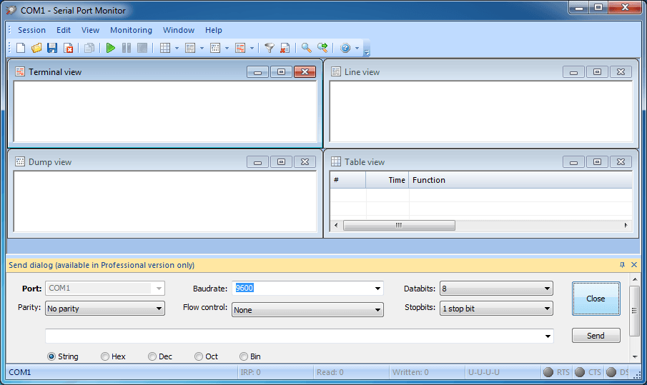Click right arrow of Table view scrollbar
Viewport: 647px width, 385px height.
tap(626, 225)
